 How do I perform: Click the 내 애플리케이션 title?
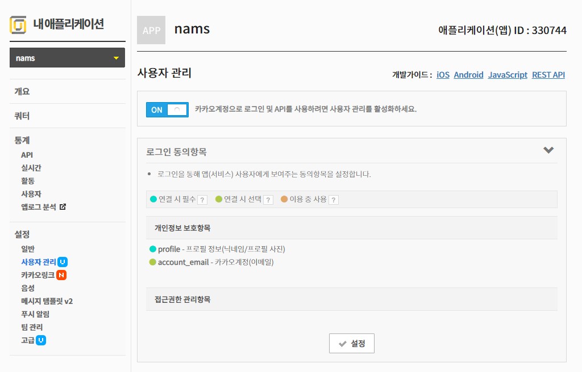tap(69, 24)
